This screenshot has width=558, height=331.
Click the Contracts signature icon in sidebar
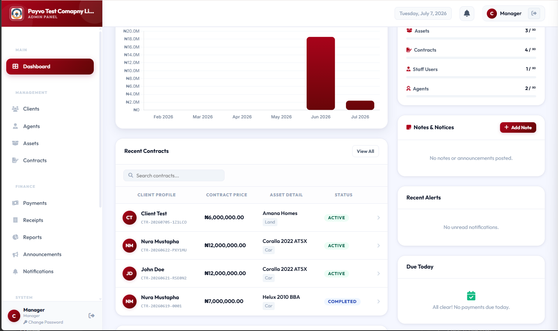click(16, 160)
